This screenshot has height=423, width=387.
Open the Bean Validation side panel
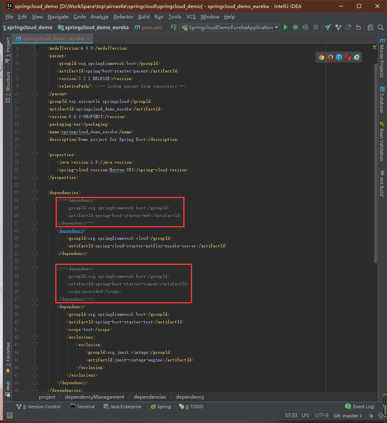(382, 142)
